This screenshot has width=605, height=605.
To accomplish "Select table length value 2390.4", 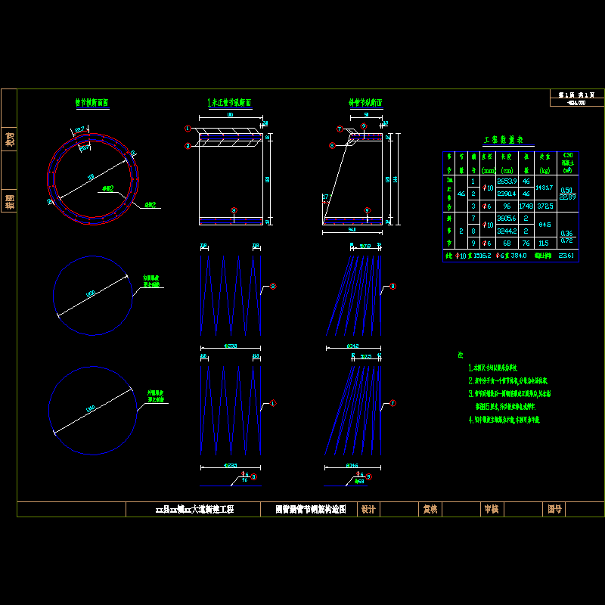I will click(507, 194).
